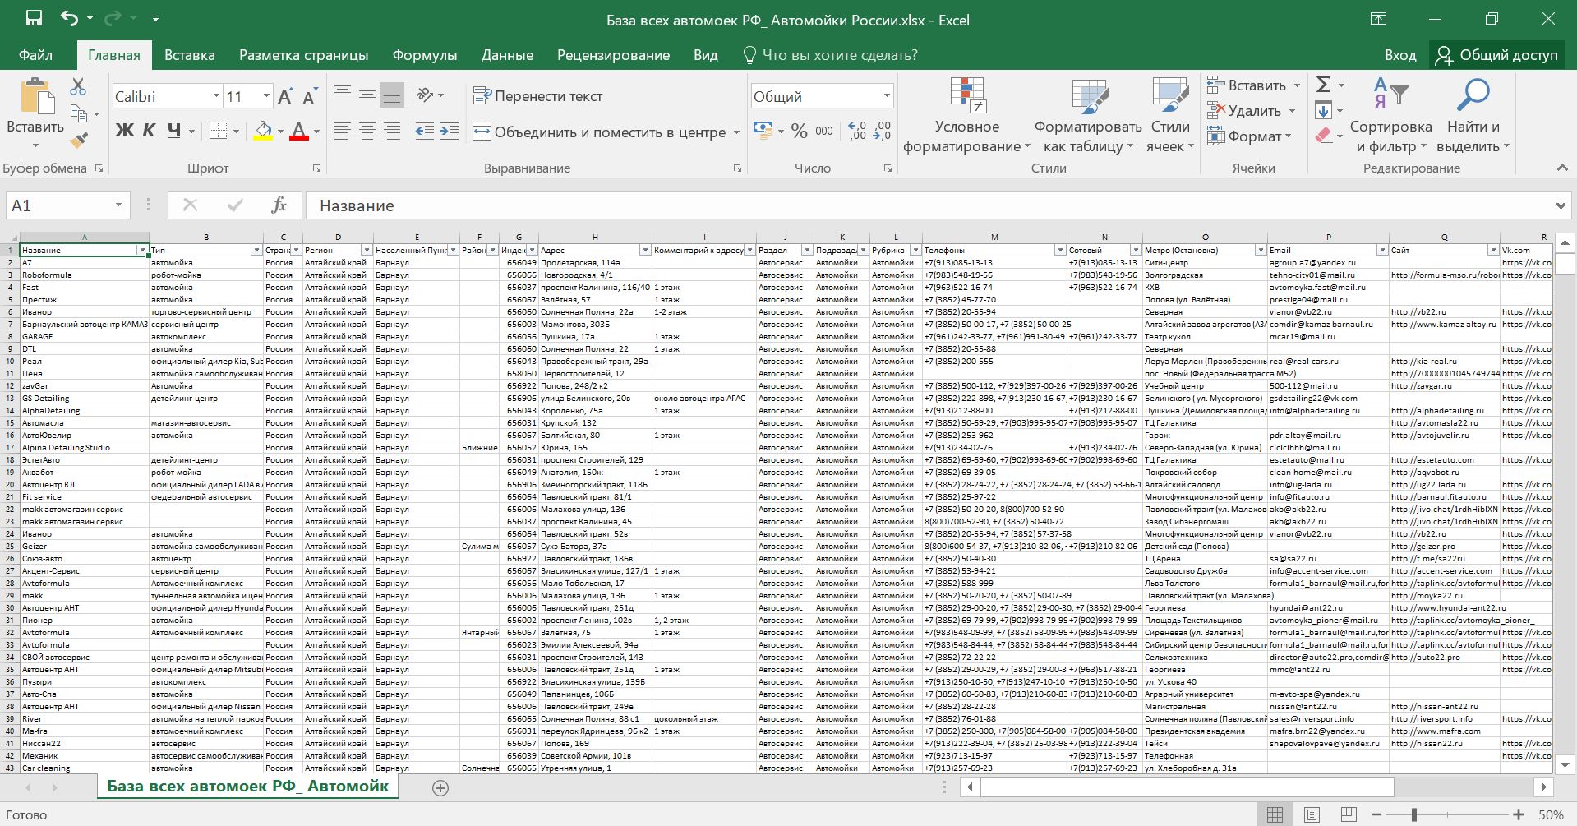The image size is (1577, 826).
Task: Click the AutoSum sigma icon
Action: point(1323,85)
